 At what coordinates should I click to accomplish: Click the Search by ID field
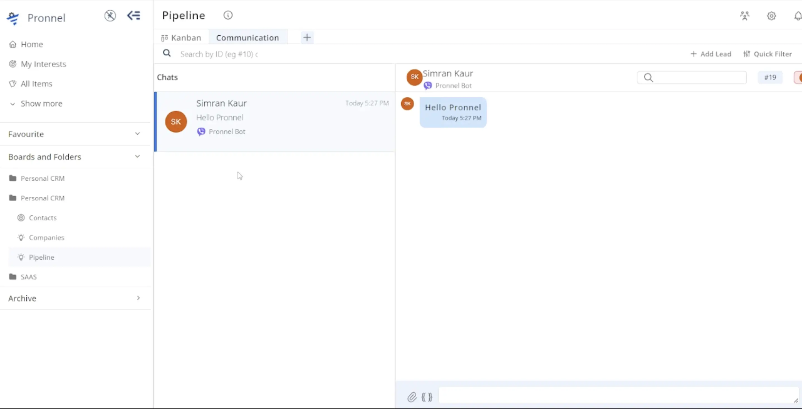point(219,54)
